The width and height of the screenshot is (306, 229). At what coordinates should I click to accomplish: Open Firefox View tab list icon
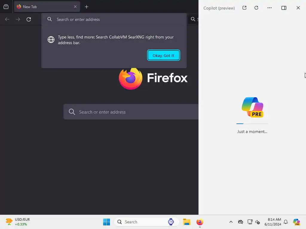click(6, 7)
